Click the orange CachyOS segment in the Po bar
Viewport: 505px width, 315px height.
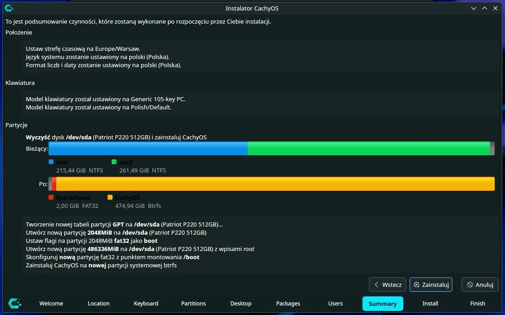click(x=275, y=183)
